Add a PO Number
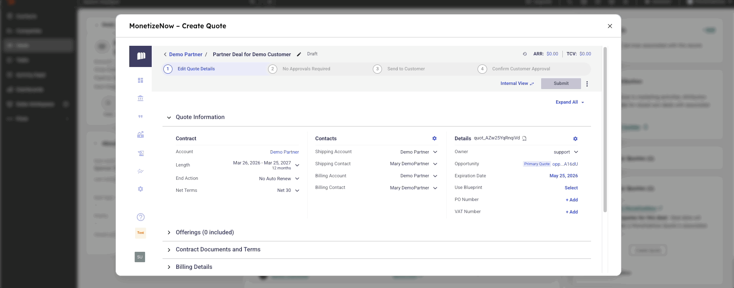The height and width of the screenshot is (288, 734). [571, 200]
